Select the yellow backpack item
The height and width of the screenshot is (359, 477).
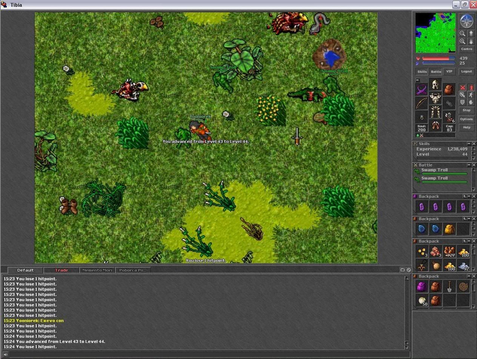[449, 229]
